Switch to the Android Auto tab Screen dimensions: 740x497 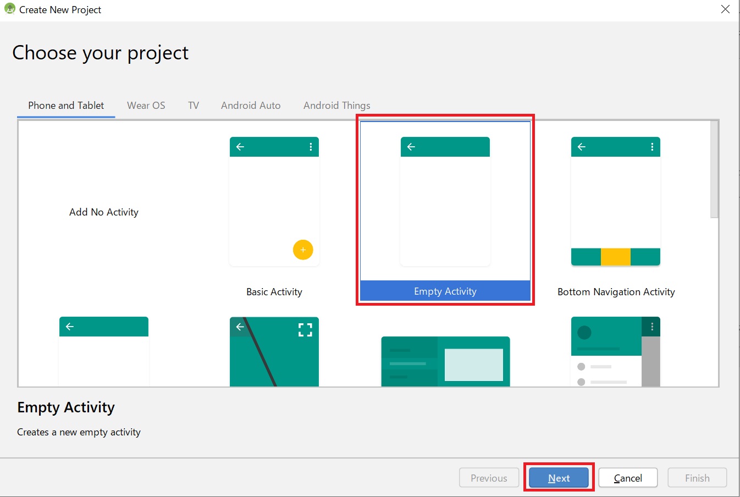(x=251, y=106)
